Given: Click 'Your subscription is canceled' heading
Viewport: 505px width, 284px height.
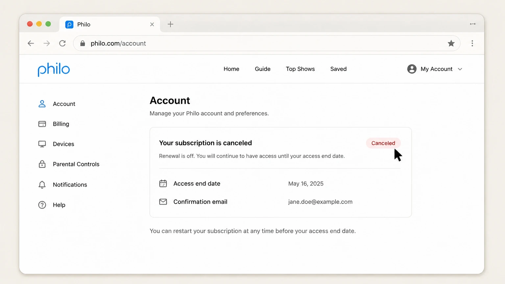Looking at the screenshot, I should 205,143.
